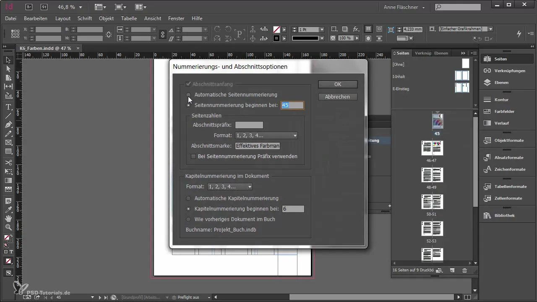Image resolution: width=537 pixels, height=302 pixels.
Task: Select the Eyedropper tool
Action: (x=8, y=209)
